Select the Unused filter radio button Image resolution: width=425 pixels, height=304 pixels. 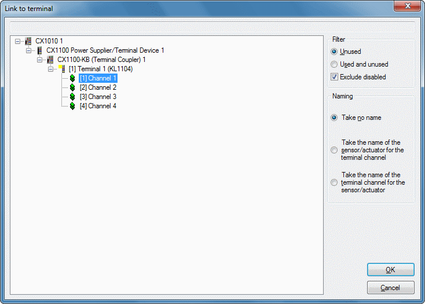tap(334, 52)
